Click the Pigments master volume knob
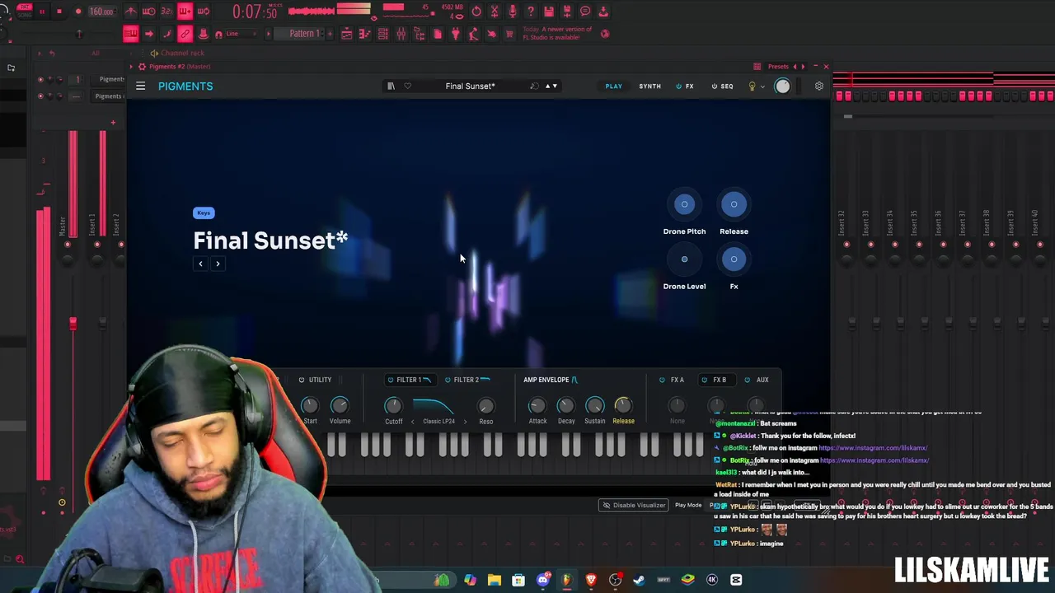The height and width of the screenshot is (593, 1055). 782,86
